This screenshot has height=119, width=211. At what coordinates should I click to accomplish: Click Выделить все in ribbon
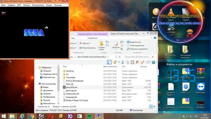(134, 42)
